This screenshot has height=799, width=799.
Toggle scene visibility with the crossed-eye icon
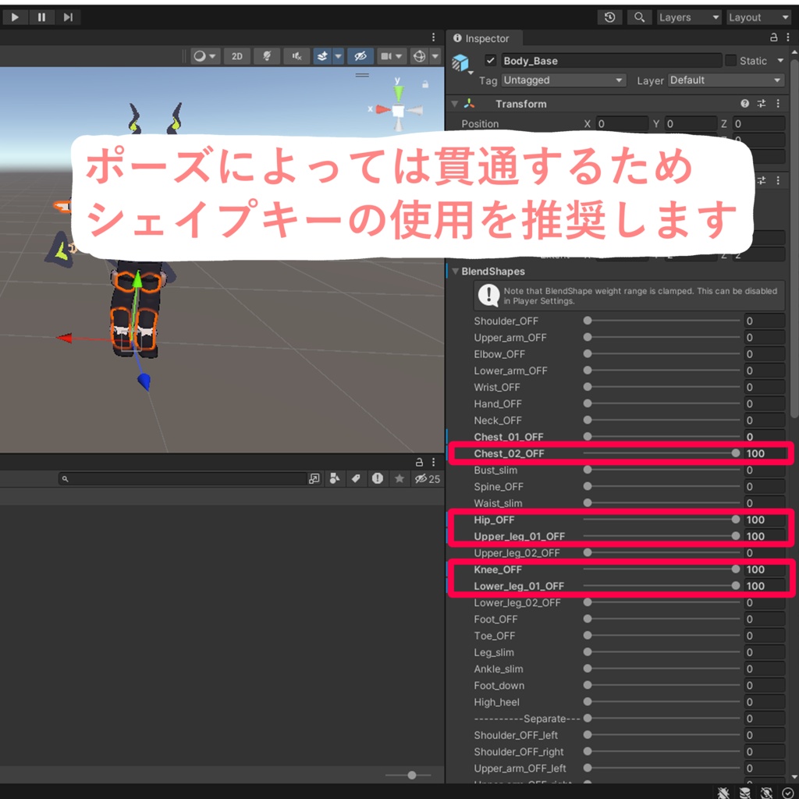coord(360,56)
